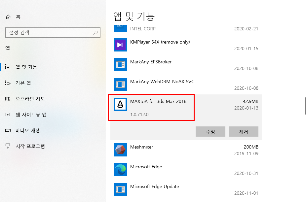The image size is (306, 202).
Task: Select the KMPlayer 64X app icon
Action: [120, 45]
